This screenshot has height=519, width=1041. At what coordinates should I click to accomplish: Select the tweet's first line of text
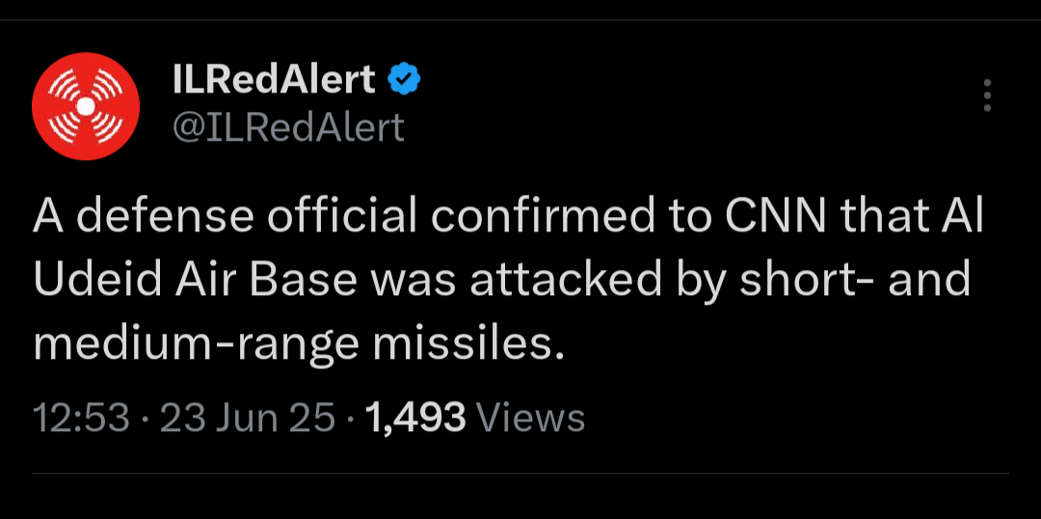[x=508, y=217]
